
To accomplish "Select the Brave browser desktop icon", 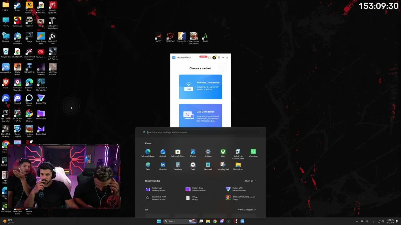I will [x=6, y=84].
